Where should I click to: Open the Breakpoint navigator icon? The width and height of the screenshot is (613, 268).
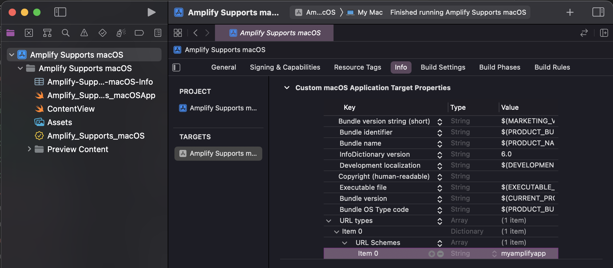pyautogui.click(x=139, y=33)
